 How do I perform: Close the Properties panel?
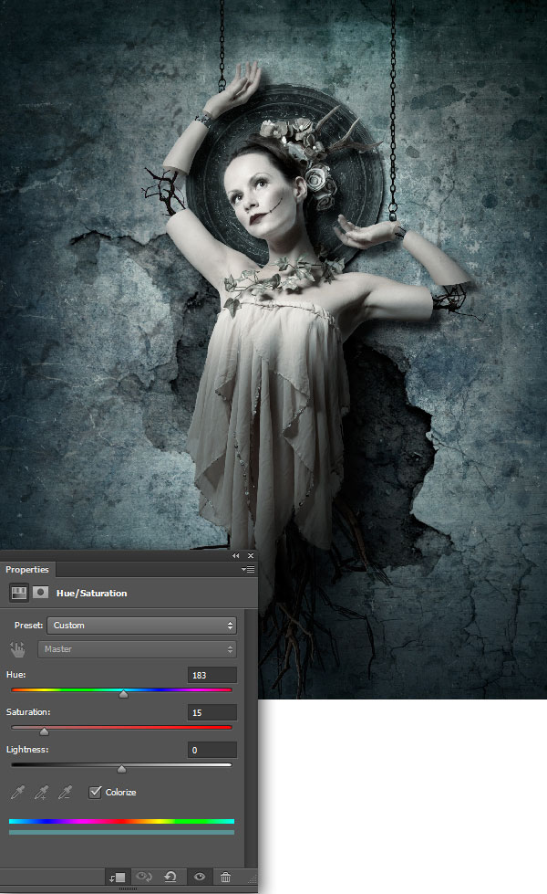(251, 555)
